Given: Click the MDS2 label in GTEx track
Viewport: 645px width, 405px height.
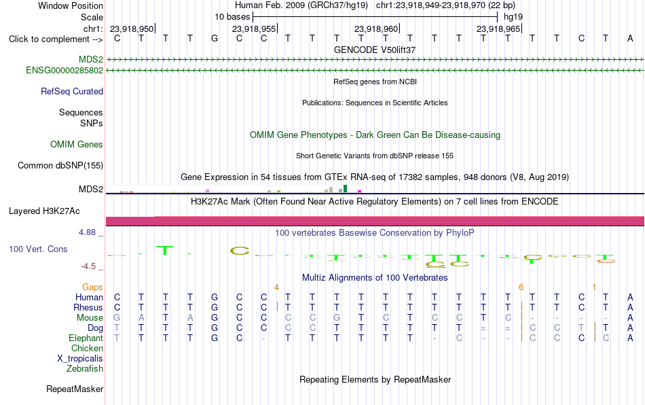Looking at the screenshot, I should coord(91,190).
